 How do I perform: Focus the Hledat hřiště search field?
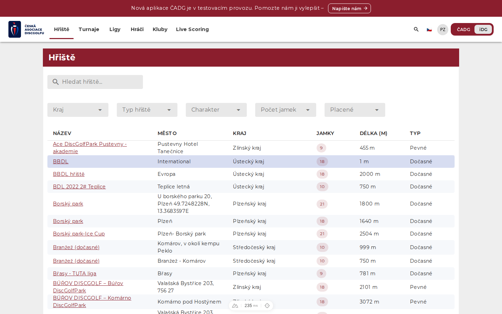tap(95, 82)
